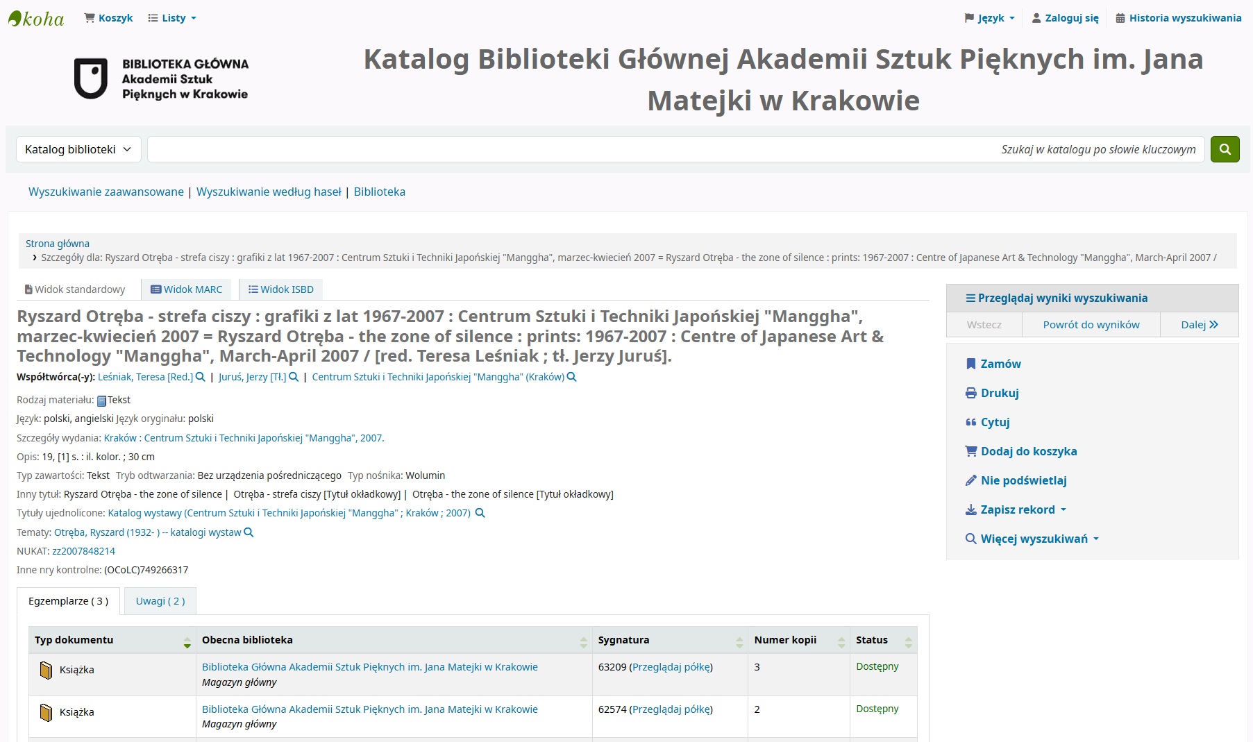Click magnifier next to Otręba subject heading
The height and width of the screenshot is (742, 1253).
point(249,533)
